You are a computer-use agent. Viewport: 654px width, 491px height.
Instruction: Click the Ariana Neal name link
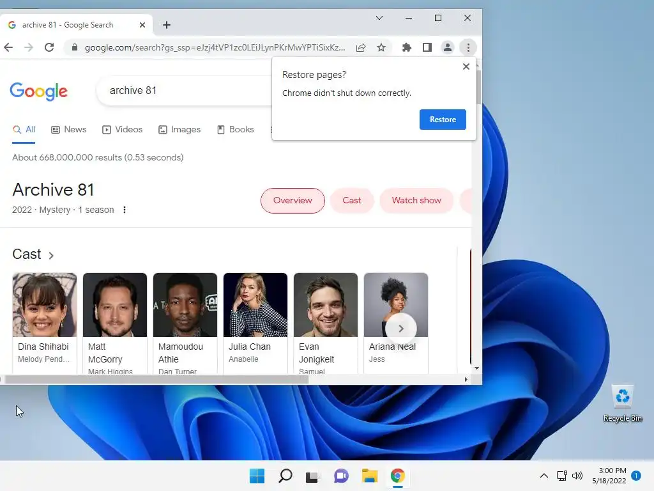[392, 347]
